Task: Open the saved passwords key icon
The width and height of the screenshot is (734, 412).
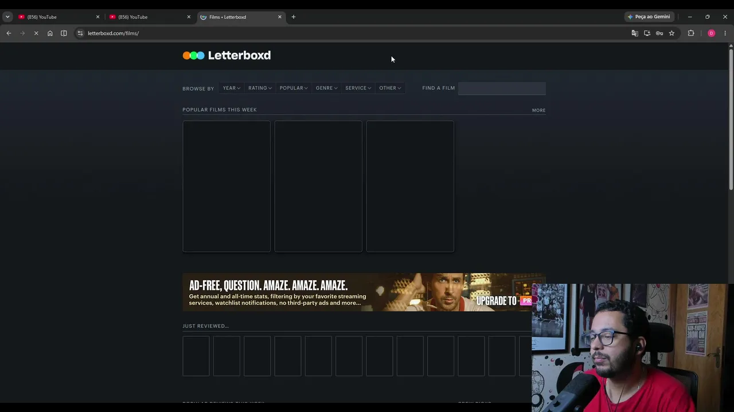Action: 659,33
